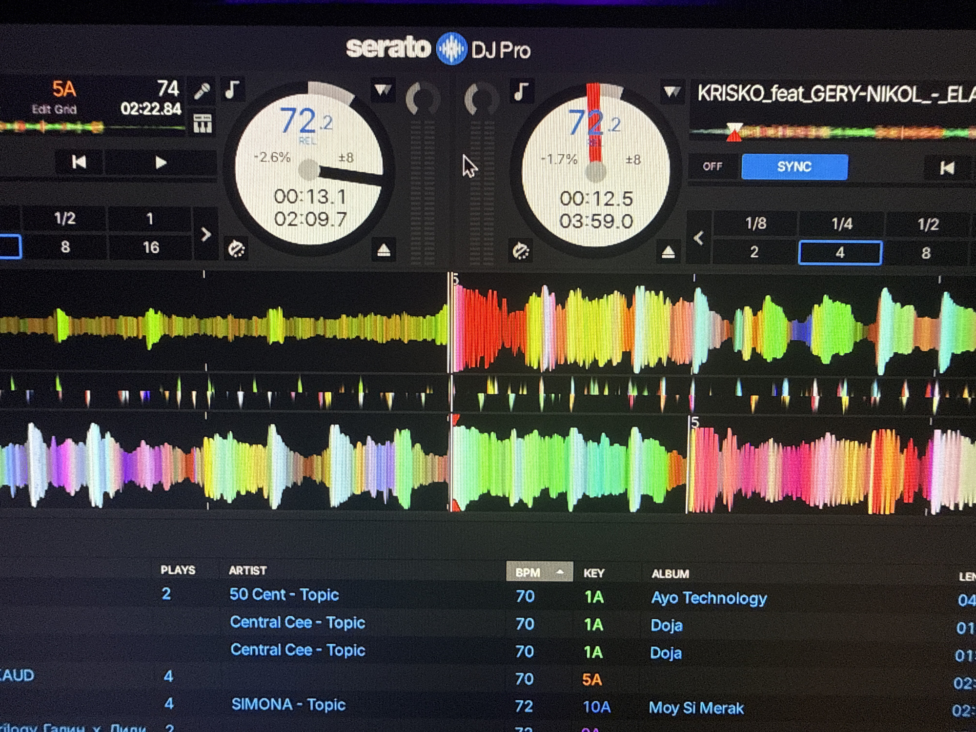
Task: Sort library by the ARTIST column header
Action: pyautogui.click(x=247, y=570)
